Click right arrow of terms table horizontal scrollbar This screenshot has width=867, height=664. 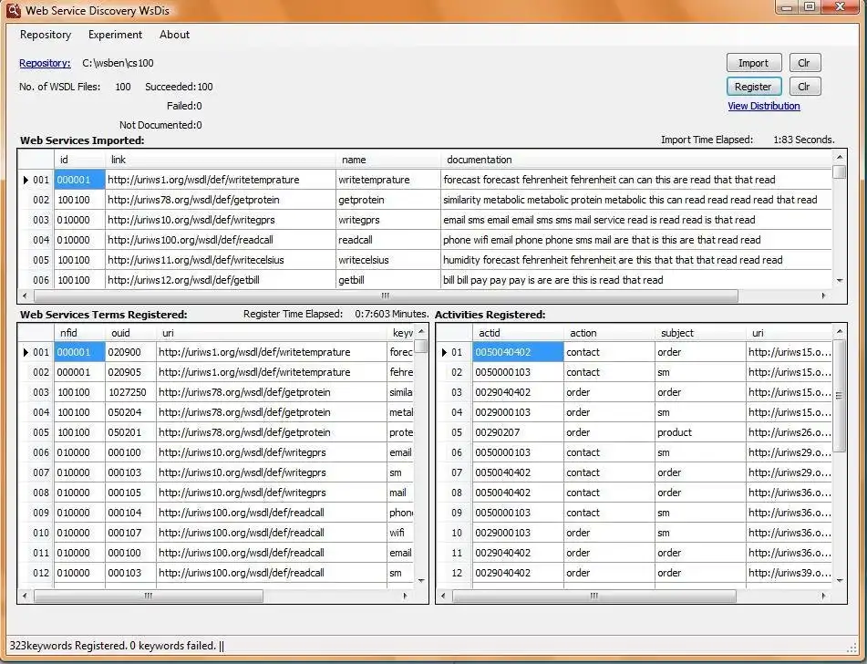406,596
